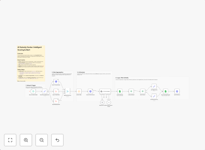Open the Workflow Configuration pencil node
Image resolution: width=205 pixels, height=150 pixels.
click(45, 91)
